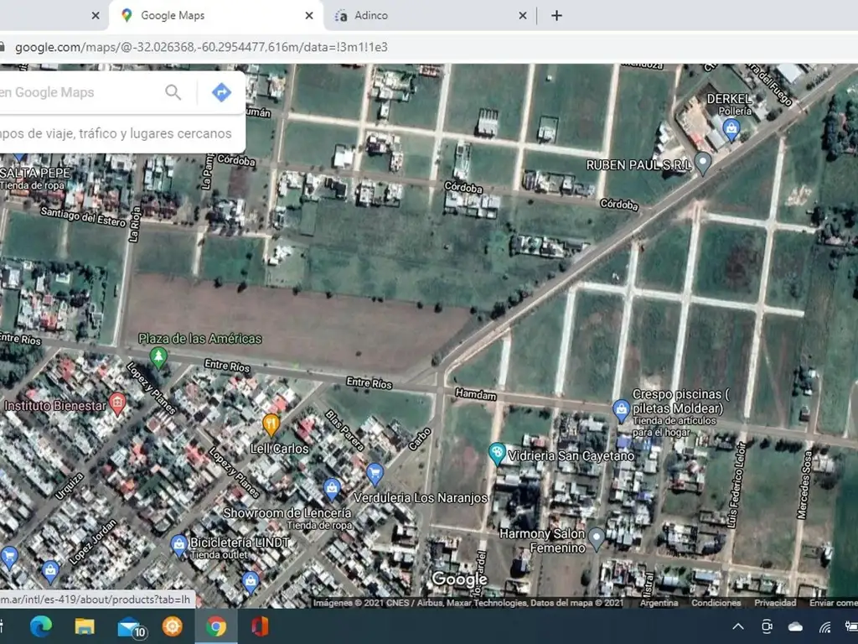Open the Condiciones link in map footer
Screen dimensions: 858x644
click(x=716, y=603)
